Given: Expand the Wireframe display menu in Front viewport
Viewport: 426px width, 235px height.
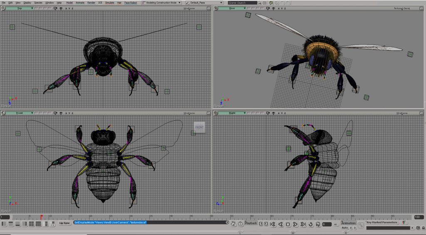Looking at the screenshot, I should pyautogui.click(x=190, y=113).
